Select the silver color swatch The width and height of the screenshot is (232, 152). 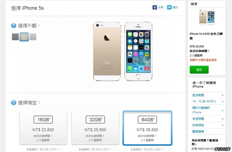pyautogui.click(x=33, y=37)
